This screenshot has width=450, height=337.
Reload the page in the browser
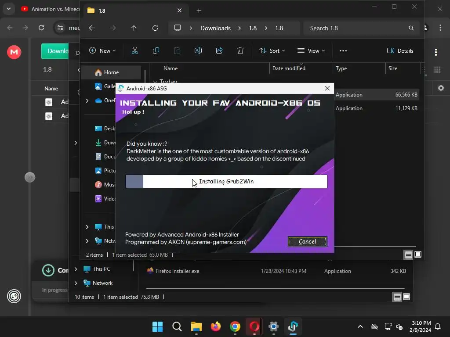[41, 28]
